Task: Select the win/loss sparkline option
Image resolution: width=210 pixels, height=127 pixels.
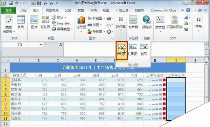Action: (x=144, y=50)
